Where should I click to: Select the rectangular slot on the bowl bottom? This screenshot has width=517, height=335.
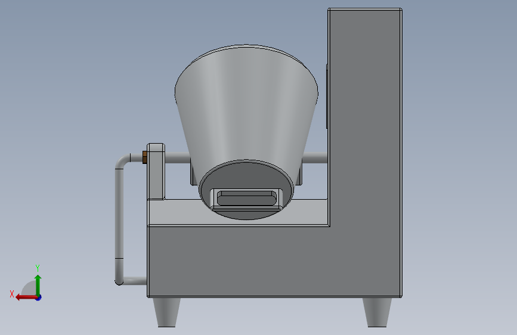[246, 198]
